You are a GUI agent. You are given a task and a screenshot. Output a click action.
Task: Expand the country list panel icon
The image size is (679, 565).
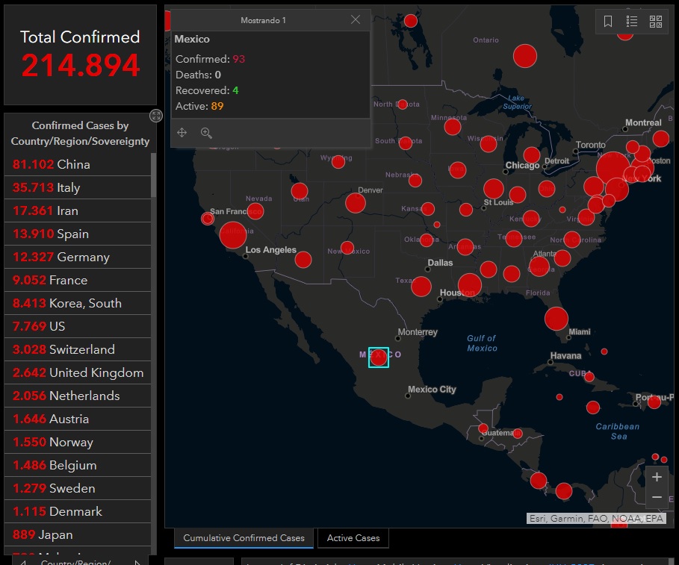click(x=155, y=115)
